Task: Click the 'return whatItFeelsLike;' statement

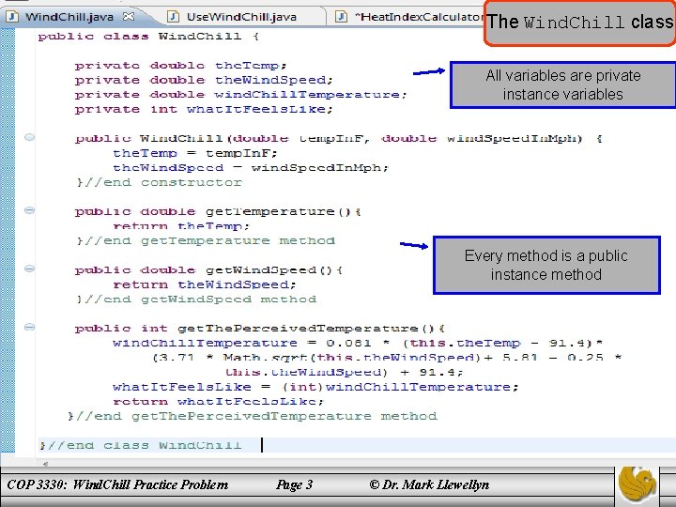Action: pyautogui.click(x=218, y=402)
